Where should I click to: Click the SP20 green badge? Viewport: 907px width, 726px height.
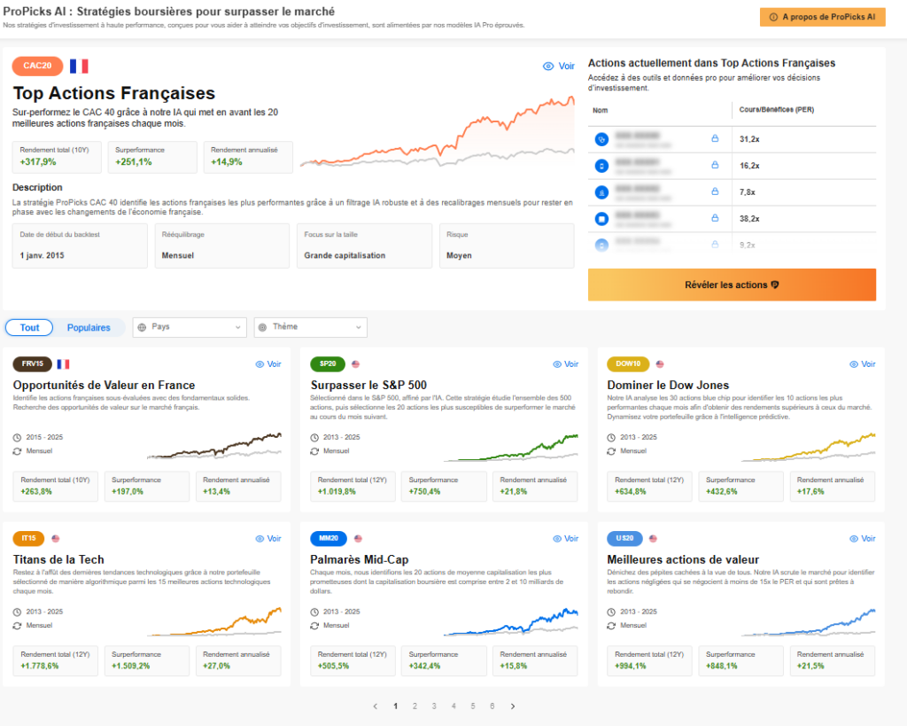click(328, 363)
